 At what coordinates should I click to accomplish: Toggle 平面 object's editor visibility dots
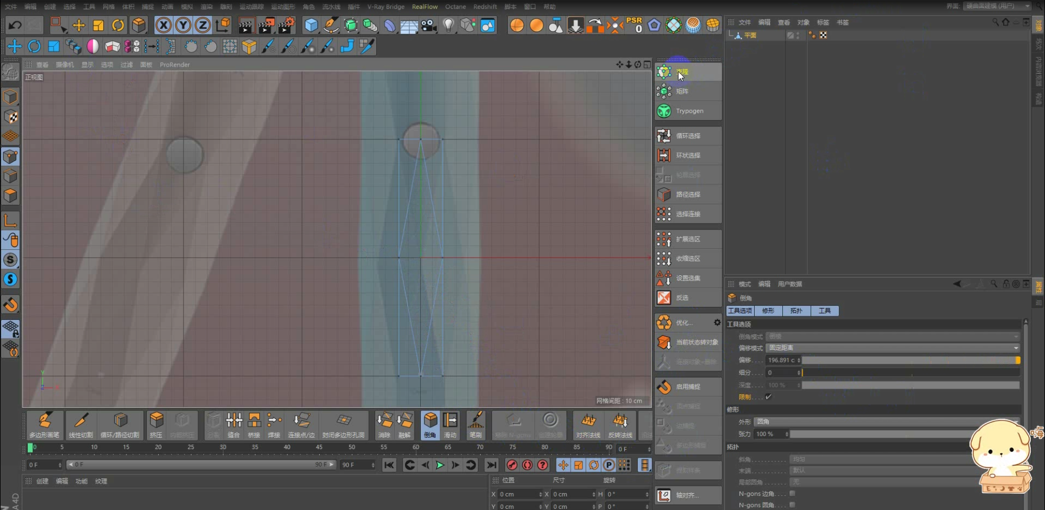click(x=798, y=35)
